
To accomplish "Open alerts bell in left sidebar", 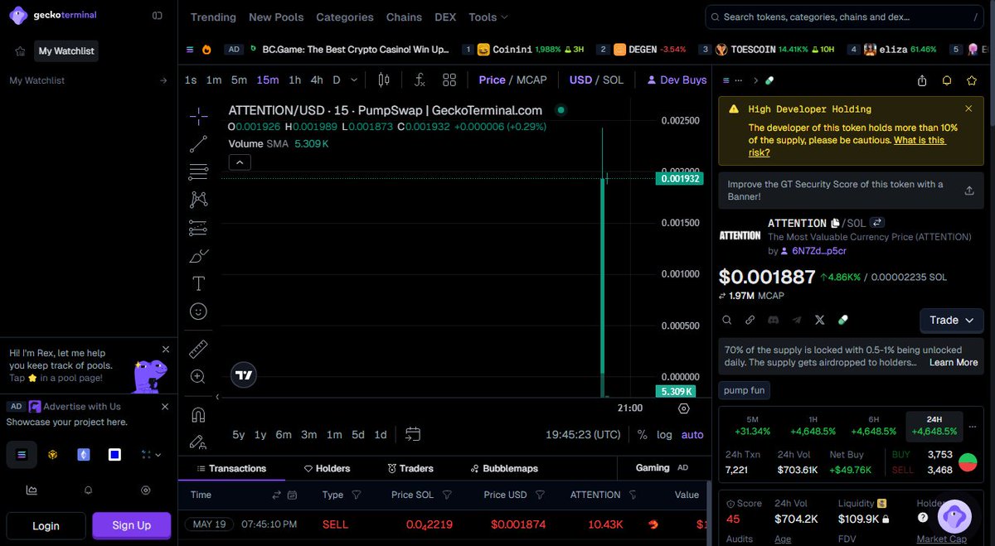I will (89, 490).
